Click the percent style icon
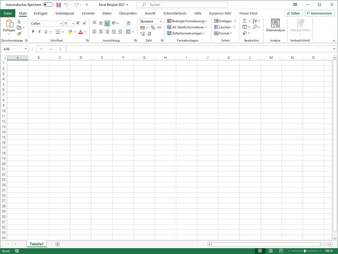Viewport: 338px width, 254px height. click(153, 27)
